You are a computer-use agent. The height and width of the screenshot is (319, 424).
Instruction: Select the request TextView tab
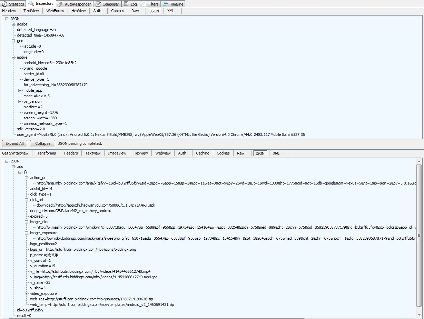pos(31,11)
